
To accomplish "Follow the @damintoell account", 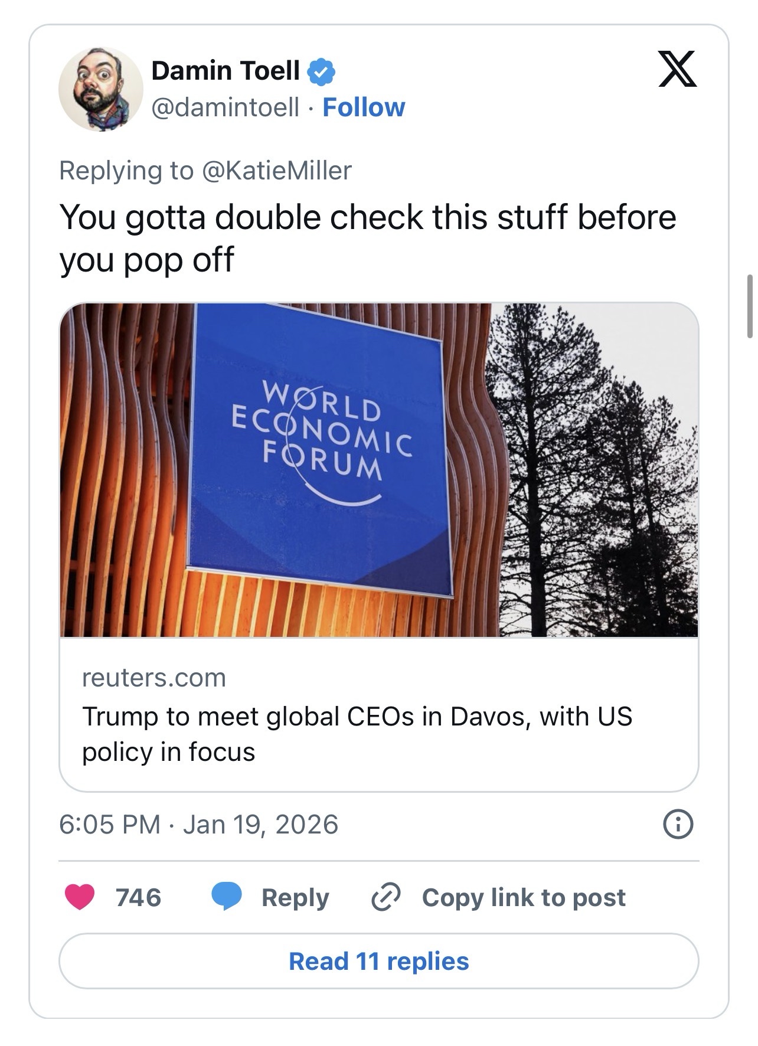I will (364, 107).
